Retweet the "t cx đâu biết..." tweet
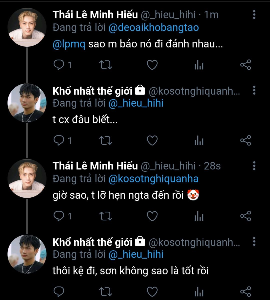Viewport: 270px width, 300px height. coord(106,141)
